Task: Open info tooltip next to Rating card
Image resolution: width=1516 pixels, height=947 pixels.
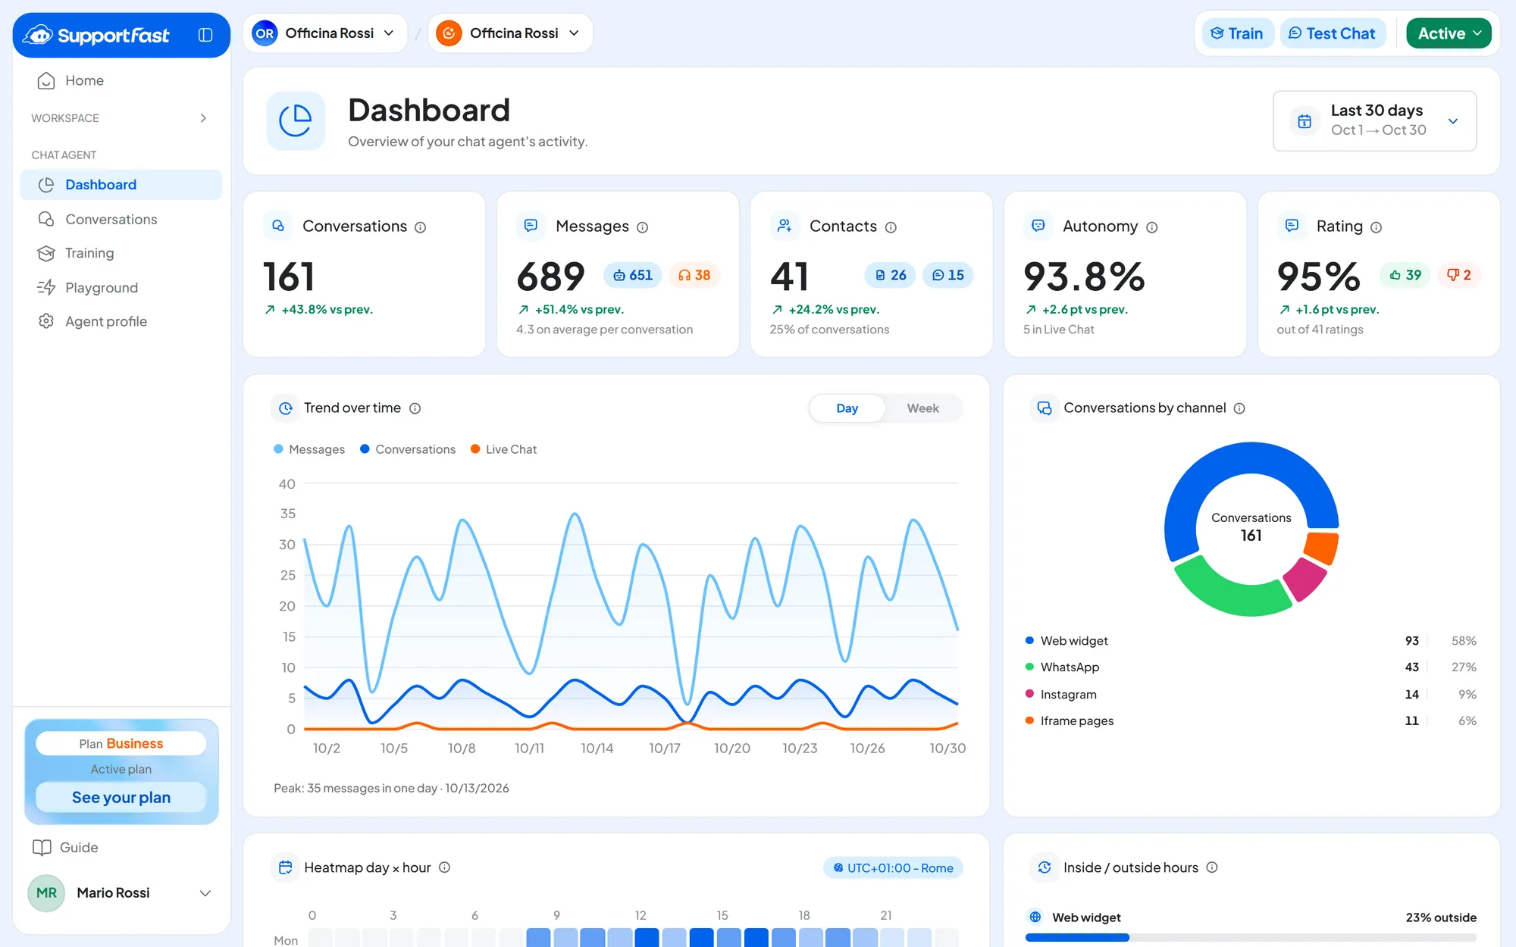Action: coord(1377,227)
